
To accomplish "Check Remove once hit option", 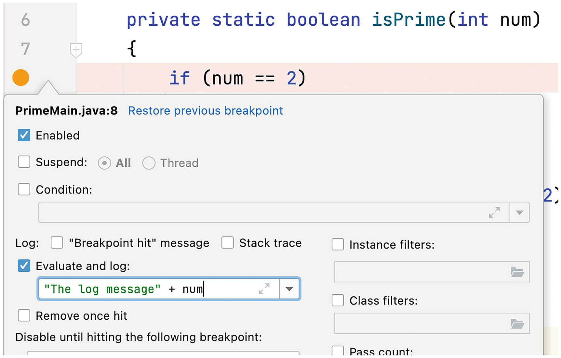I will pyautogui.click(x=24, y=315).
